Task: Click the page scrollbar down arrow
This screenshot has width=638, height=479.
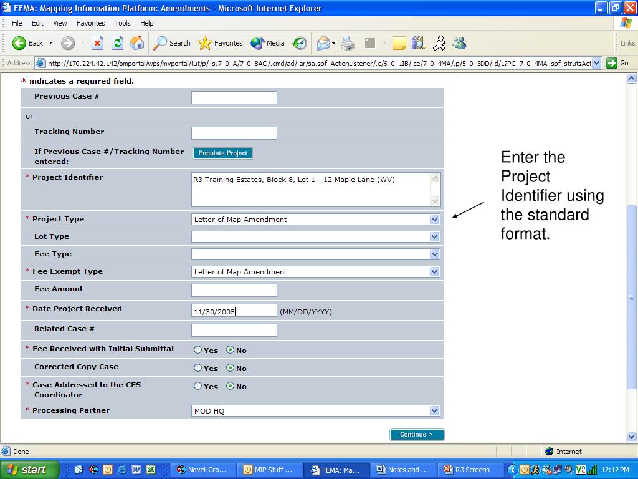Action: pyautogui.click(x=632, y=437)
